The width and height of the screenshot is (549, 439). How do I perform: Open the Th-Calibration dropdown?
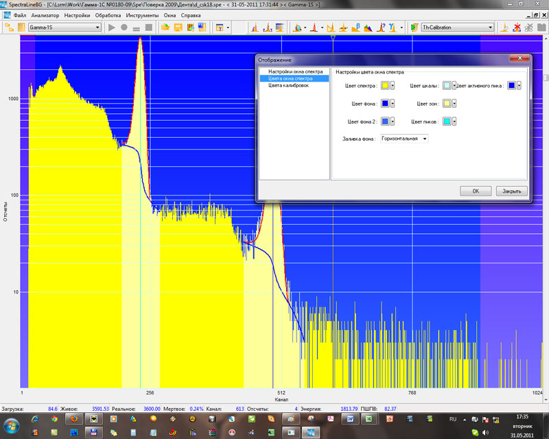pyautogui.click(x=490, y=27)
